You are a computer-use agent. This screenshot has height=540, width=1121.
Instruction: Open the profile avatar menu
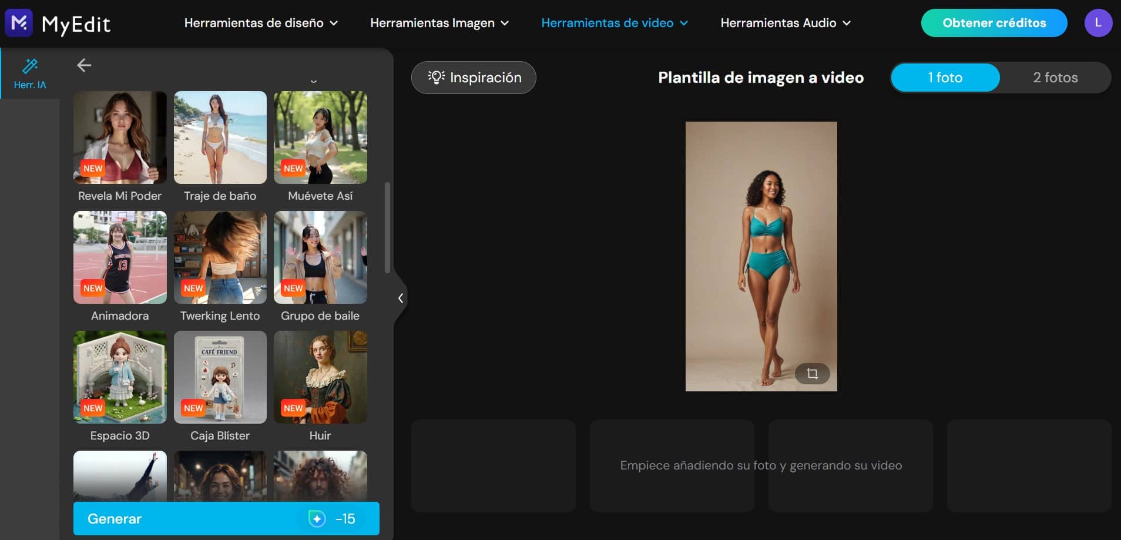click(1098, 23)
